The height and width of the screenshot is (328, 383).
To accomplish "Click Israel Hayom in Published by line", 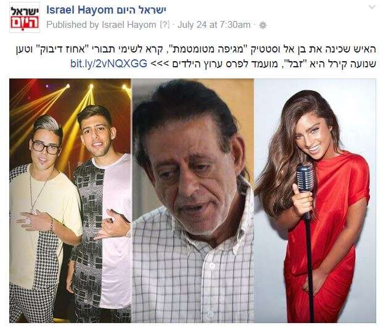I will pyautogui.click(x=129, y=25).
